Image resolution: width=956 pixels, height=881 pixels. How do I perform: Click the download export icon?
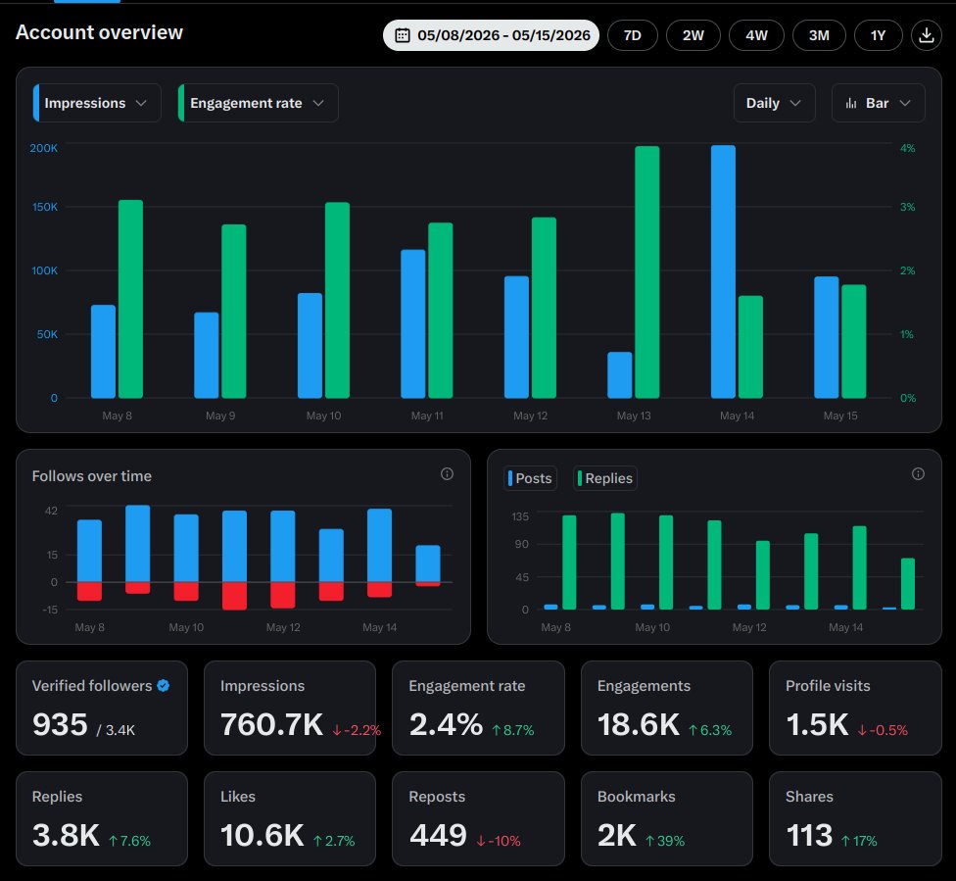pyautogui.click(x=927, y=35)
